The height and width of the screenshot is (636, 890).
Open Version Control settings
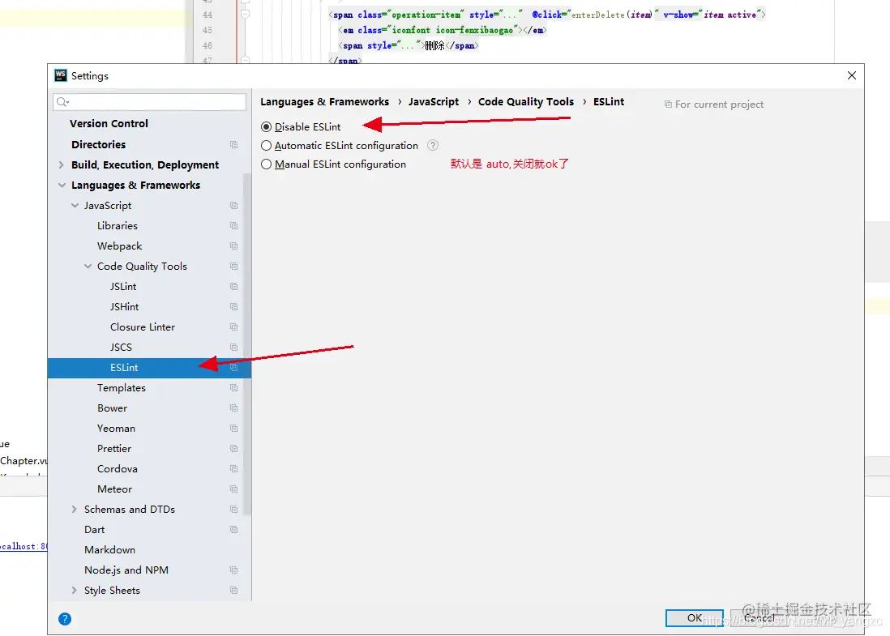109,124
